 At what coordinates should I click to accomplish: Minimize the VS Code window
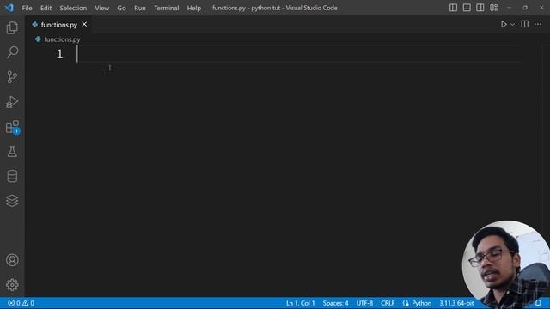point(509,8)
